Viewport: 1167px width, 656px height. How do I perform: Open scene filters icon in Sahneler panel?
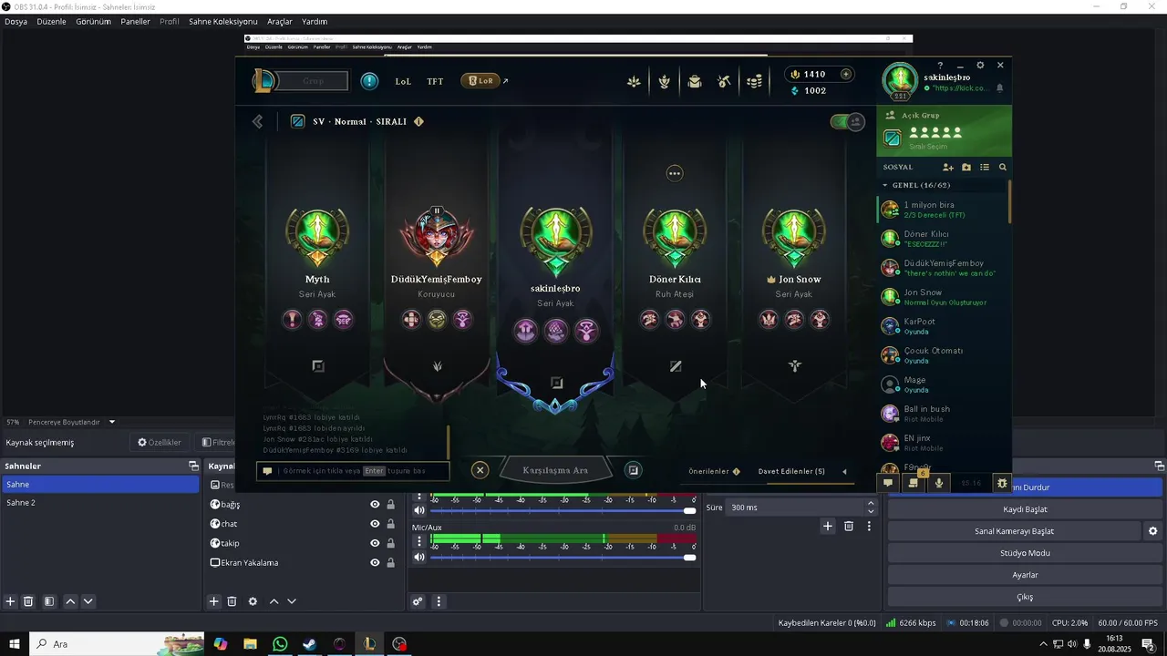tap(49, 601)
